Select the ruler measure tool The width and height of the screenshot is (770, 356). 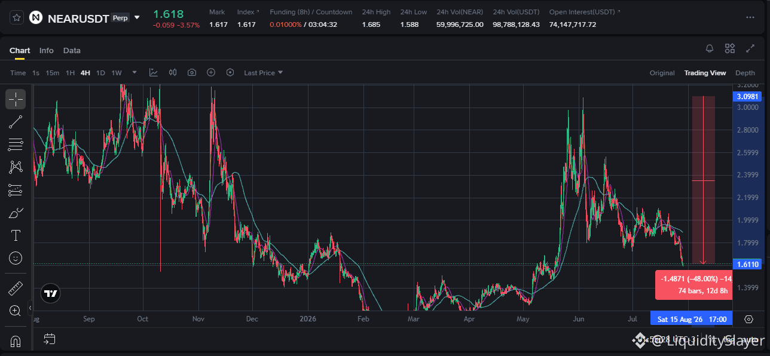click(16, 289)
